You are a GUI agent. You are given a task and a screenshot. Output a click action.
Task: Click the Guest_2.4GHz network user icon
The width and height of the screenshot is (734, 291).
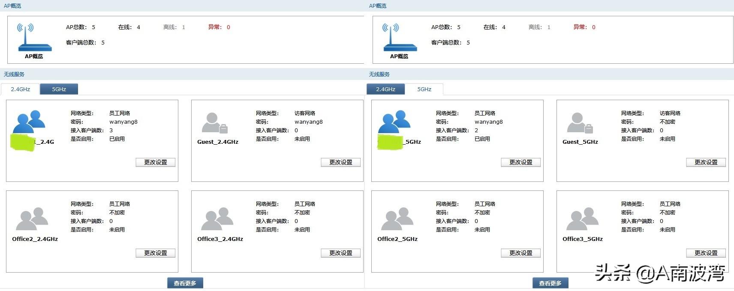click(x=214, y=123)
